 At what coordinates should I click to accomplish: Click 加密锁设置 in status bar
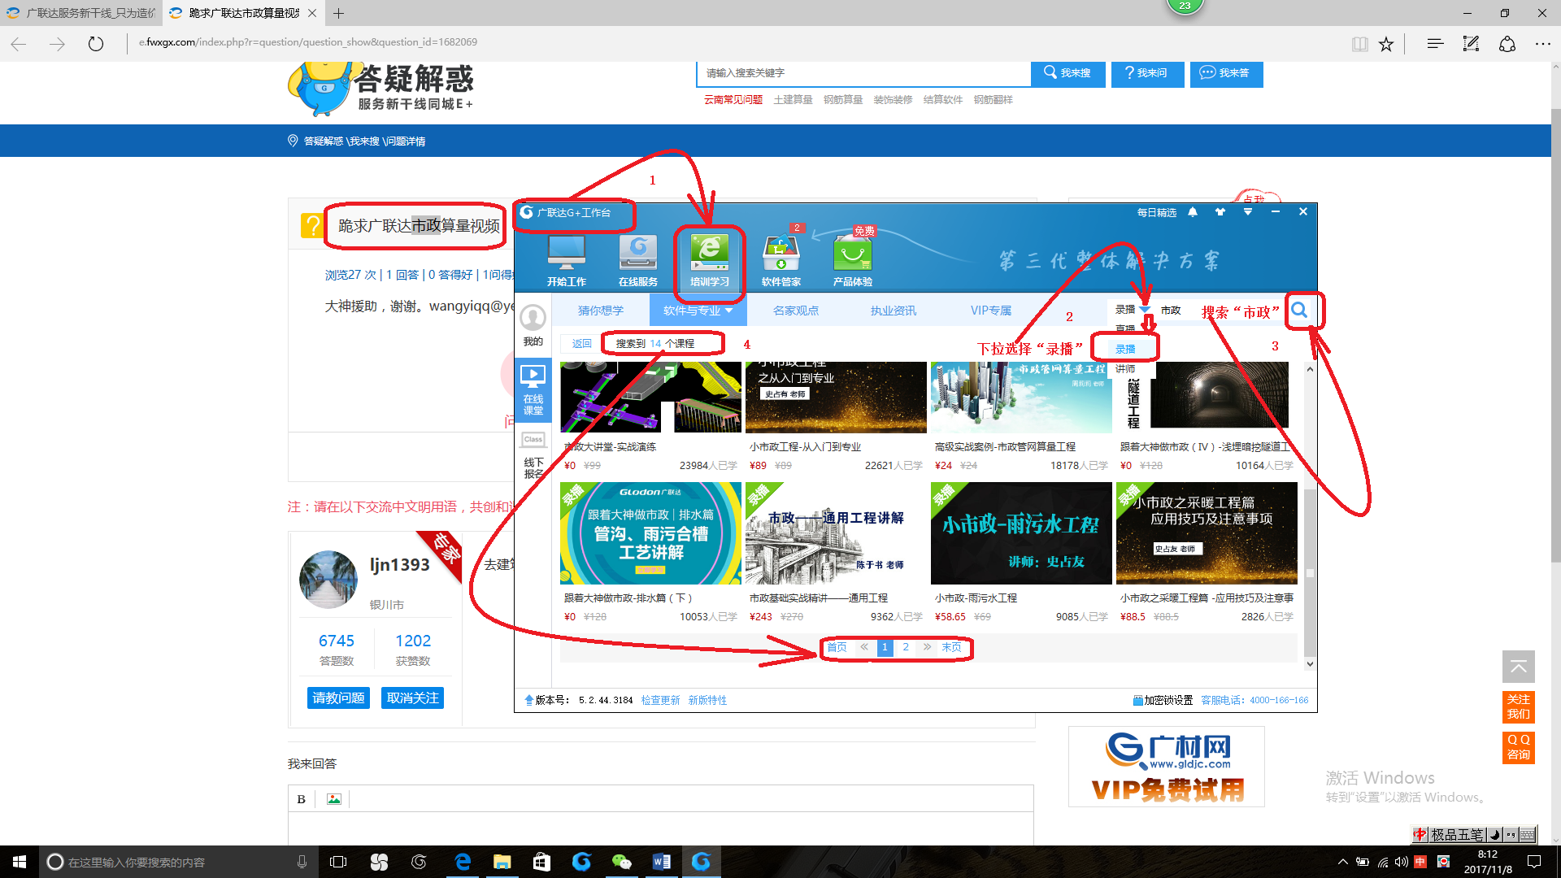(1163, 700)
